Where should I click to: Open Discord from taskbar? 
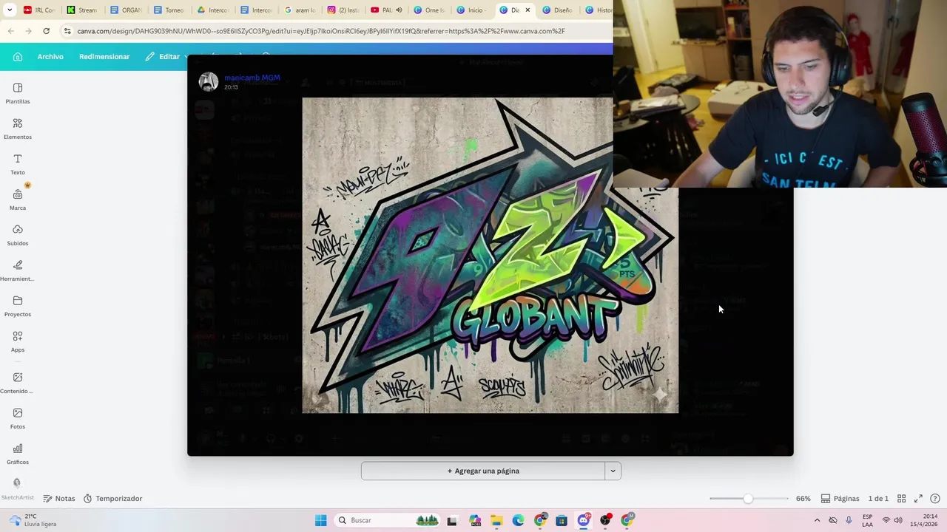583,520
